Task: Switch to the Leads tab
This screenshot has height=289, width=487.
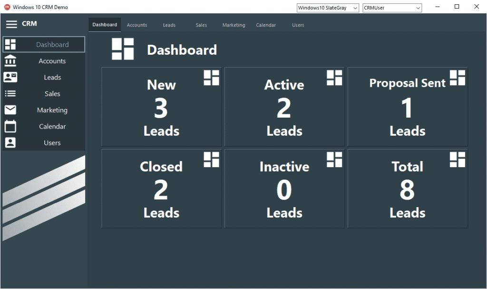Action: pos(169,25)
